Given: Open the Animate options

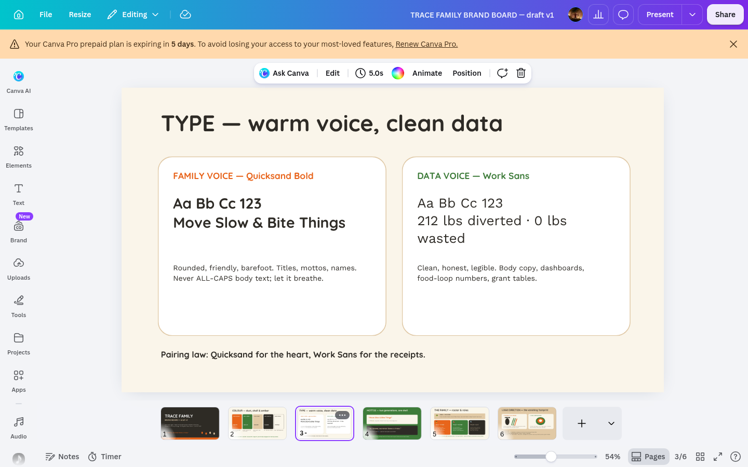Looking at the screenshot, I should coord(427,73).
